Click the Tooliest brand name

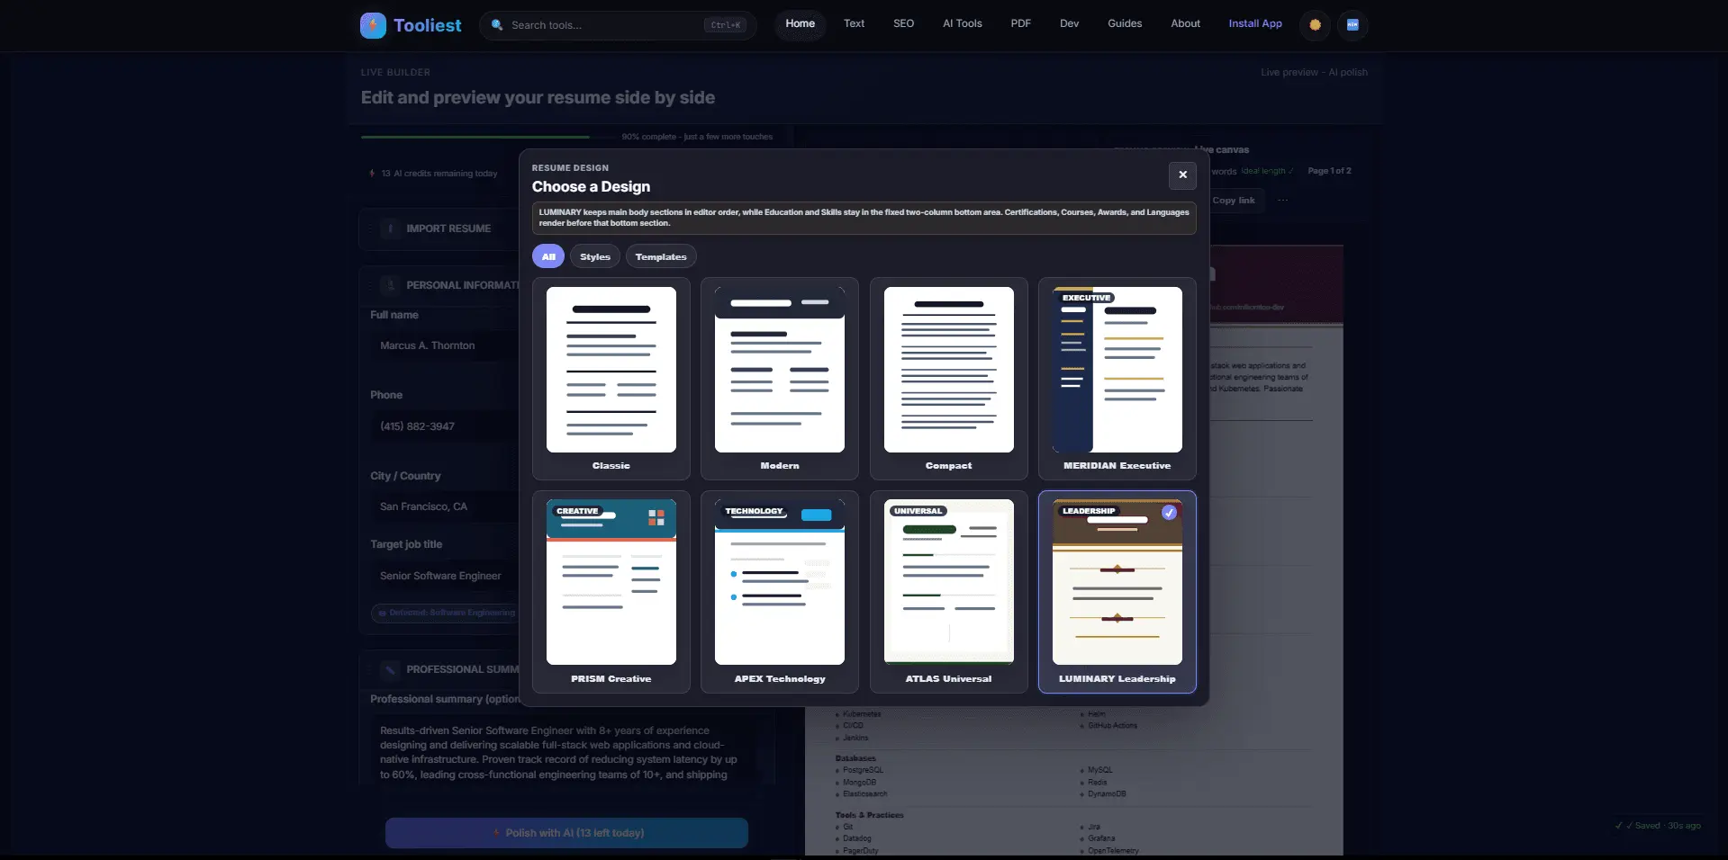pyautogui.click(x=428, y=25)
